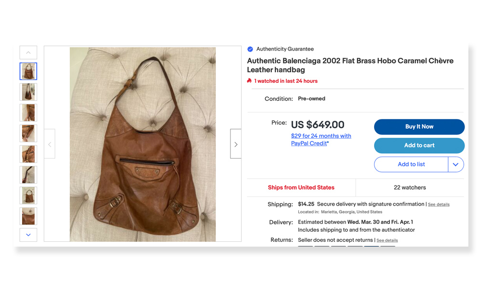Advance to the next photo using right arrow
Image resolution: width=482 pixels, height=289 pixels.
pyautogui.click(x=236, y=144)
